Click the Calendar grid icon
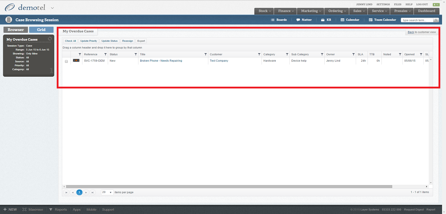 pos(343,20)
